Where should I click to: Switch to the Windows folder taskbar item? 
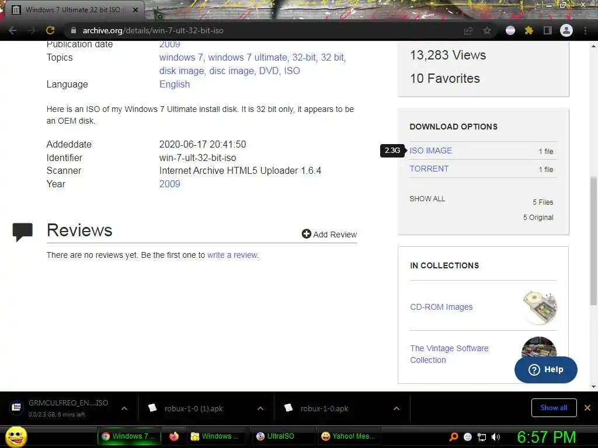coord(216,436)
